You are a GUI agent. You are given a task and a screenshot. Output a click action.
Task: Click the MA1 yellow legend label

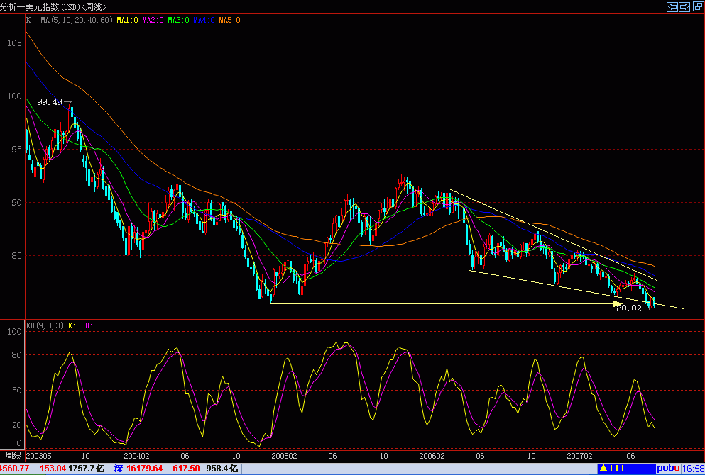126,21
